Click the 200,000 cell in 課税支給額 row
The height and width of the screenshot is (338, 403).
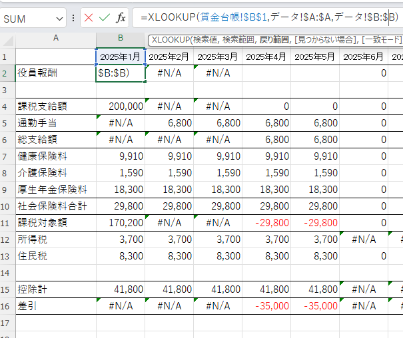tap(121, 106)
